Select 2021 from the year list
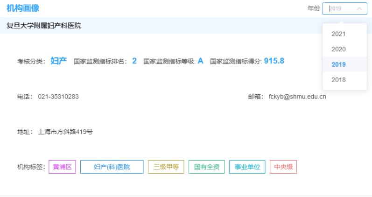This screenshot has width=372, height=197. coord(344,34)
